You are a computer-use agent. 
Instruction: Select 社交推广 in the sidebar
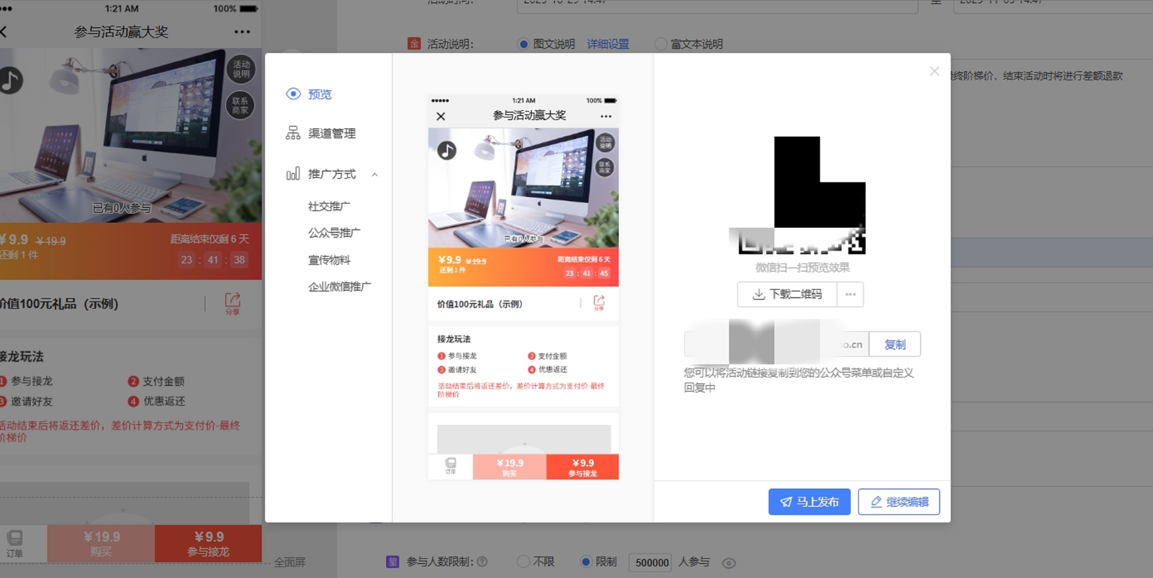(x=329, y=206)
